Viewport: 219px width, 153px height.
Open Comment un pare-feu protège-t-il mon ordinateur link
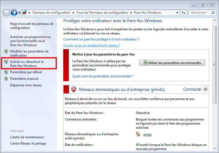pyautogui.click(x=101, y=39)
